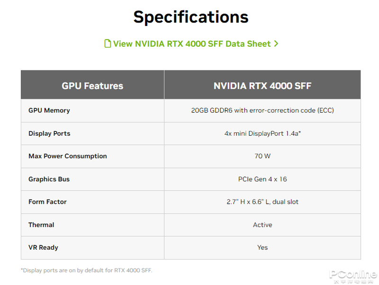Open the View NVIDIA RTX 4000 SFF Data Sheet link
This screenshot has width=379, height=285.
pyautogui.click(x=191, y=43)
